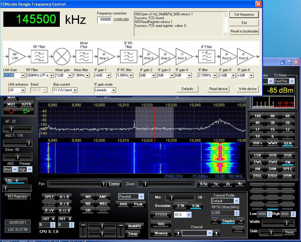Set zoom to 2x
Viewport: 301px width, 242px height.
coord(228,184)
